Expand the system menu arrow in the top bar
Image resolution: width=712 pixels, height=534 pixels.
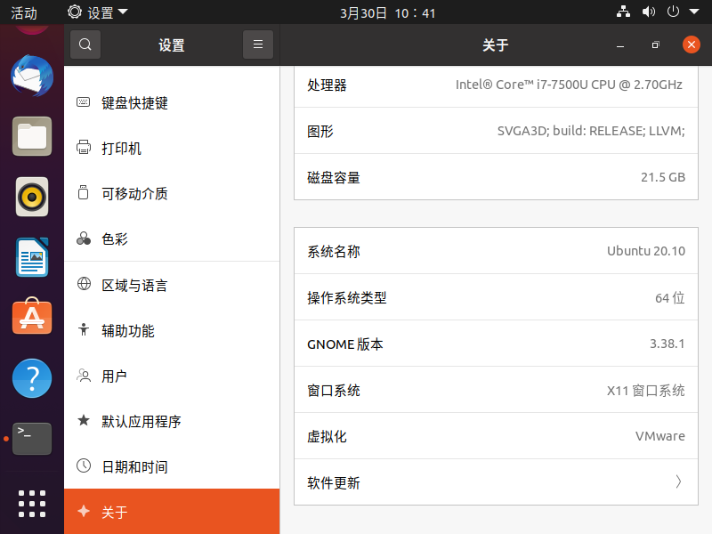(694, 12)
